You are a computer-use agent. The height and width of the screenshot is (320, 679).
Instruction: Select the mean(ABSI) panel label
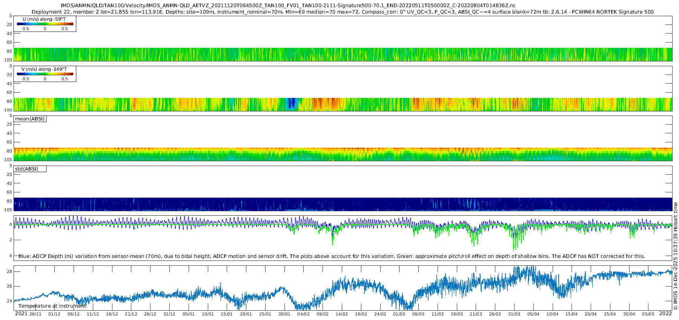(30, 119)
